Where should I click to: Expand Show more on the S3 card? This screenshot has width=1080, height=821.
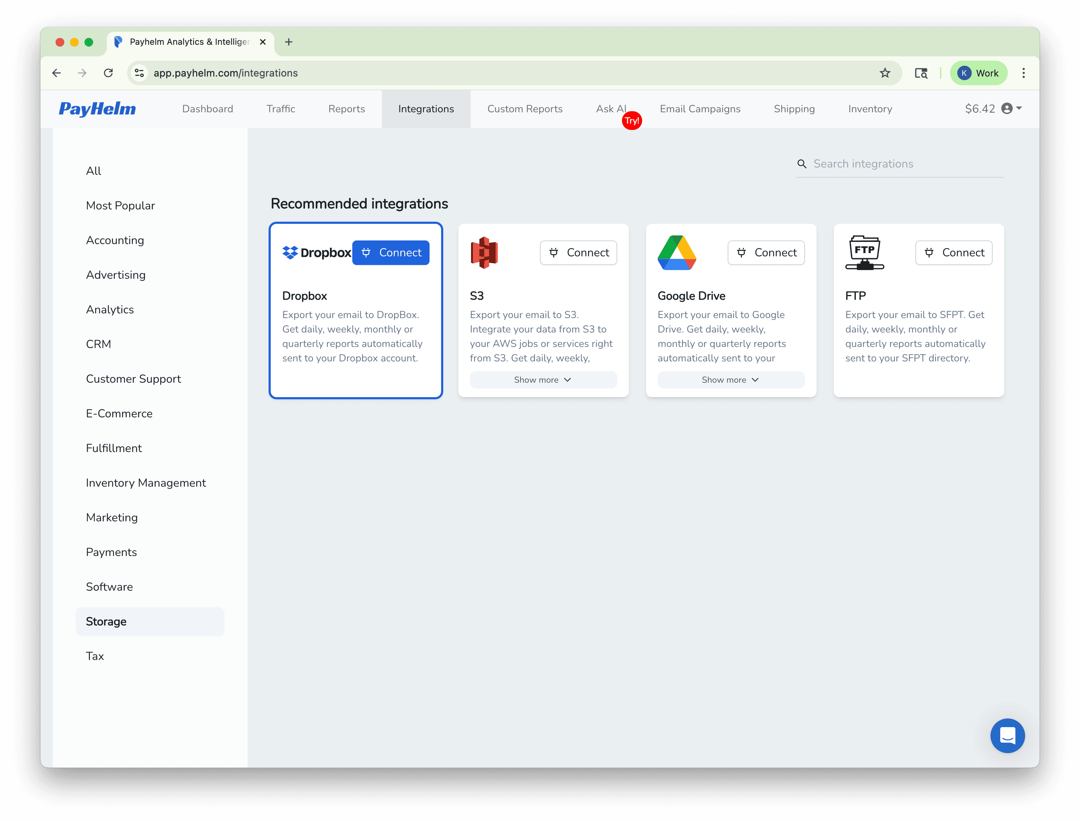(x=543, y=380)
